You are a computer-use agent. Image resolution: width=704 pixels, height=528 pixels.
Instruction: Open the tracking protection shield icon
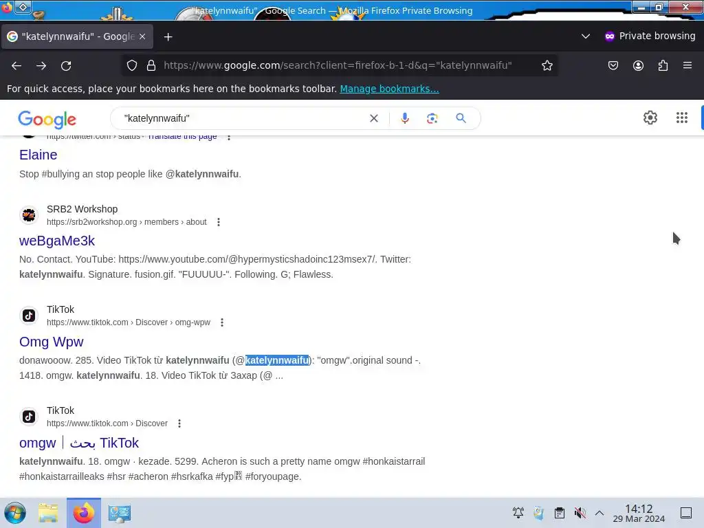131,65
